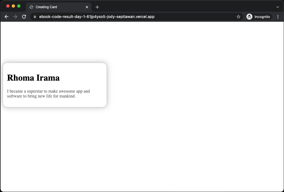Open the Incognito profile indicator
Screen dimensions: 284x192
259,17
